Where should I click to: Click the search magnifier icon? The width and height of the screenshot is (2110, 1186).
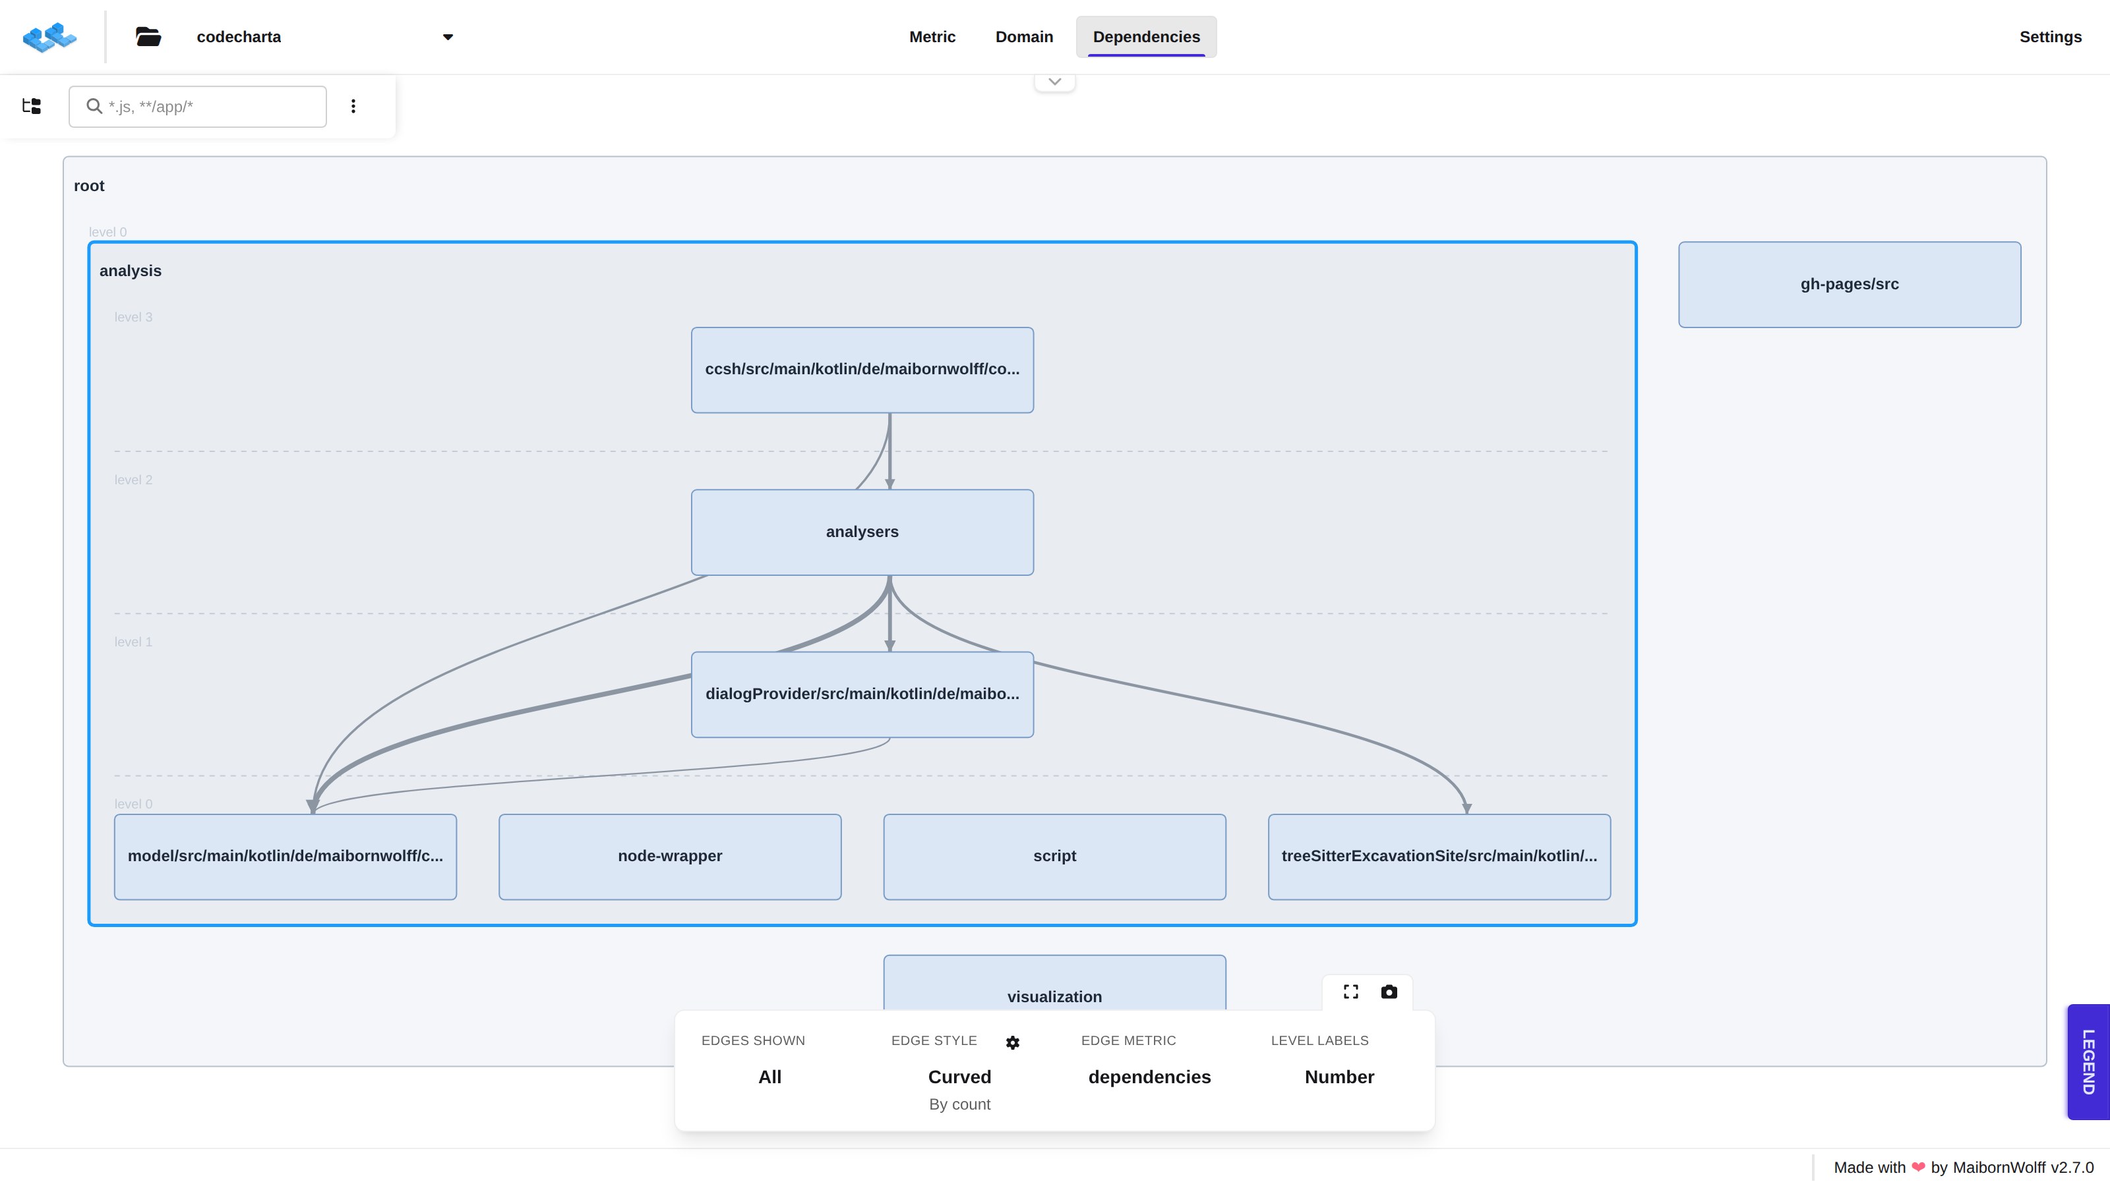[x=94, y=106]
